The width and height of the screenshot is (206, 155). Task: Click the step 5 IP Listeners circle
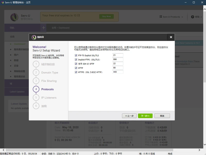coord(36,98)
